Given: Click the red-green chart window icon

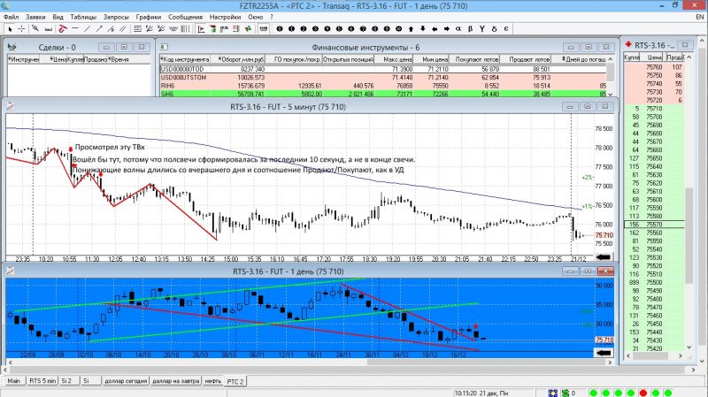Looking at the screenshot, I should [212, 29].
